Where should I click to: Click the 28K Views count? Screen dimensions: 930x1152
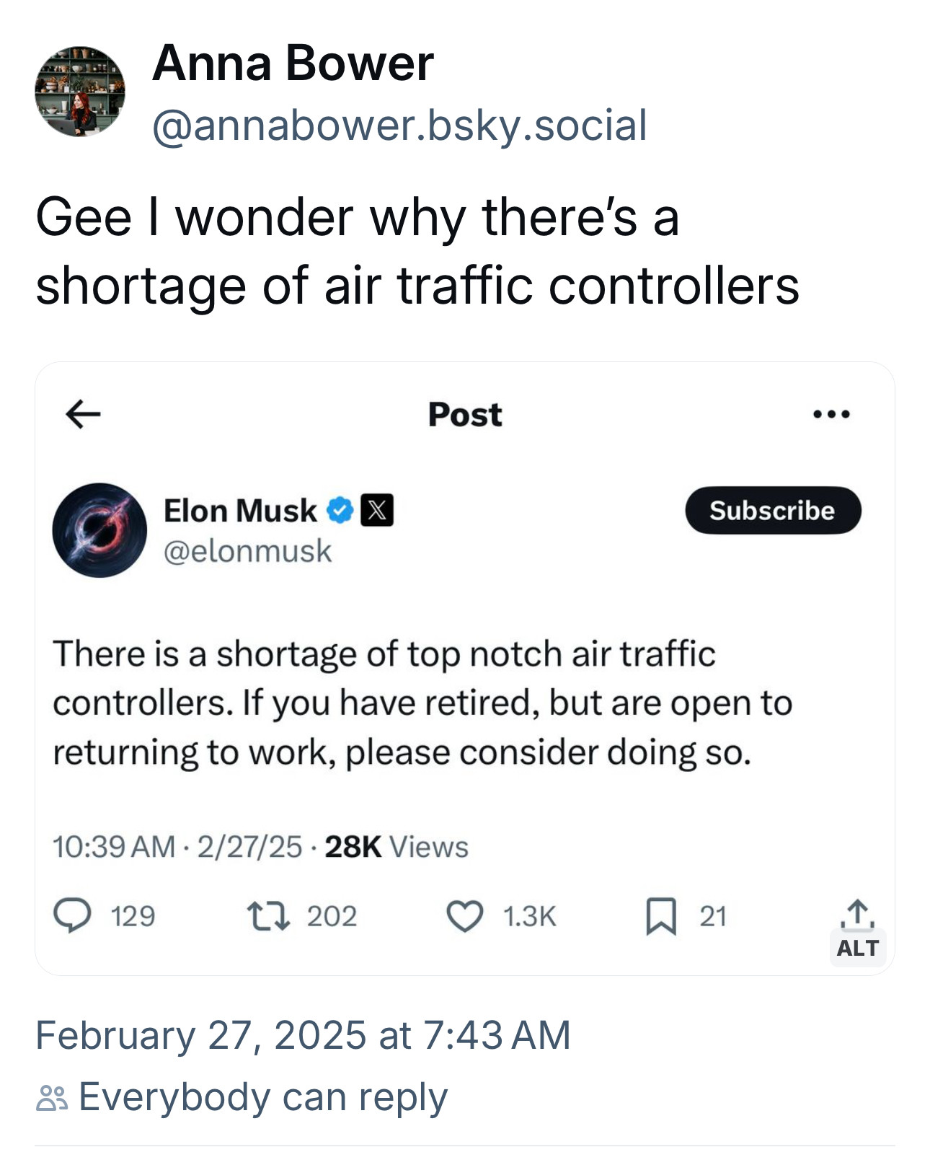[x=397, y=847]
